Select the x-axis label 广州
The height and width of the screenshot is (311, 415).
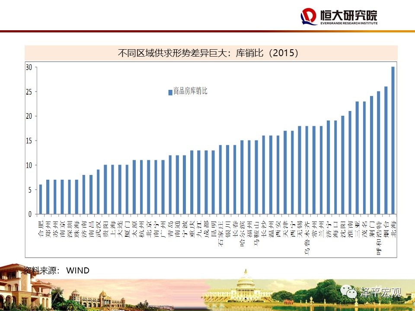click(x=163, y=230)
